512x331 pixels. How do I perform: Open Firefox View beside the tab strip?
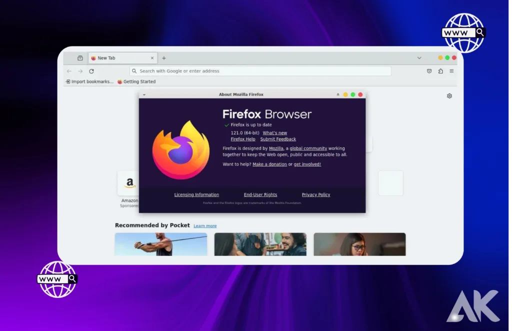79,57
